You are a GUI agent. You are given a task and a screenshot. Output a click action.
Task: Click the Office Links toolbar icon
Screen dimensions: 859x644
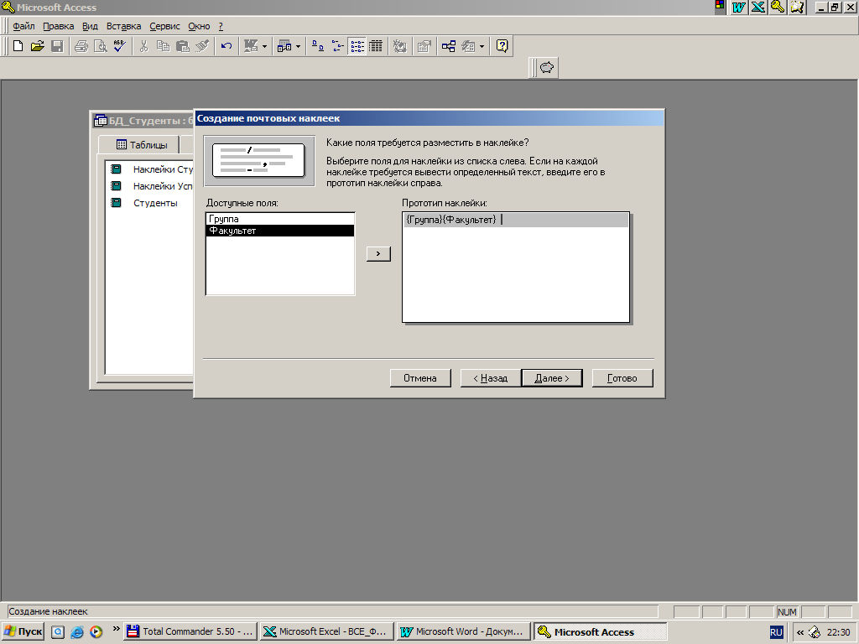pyautogui.click(x=250, y=46)
